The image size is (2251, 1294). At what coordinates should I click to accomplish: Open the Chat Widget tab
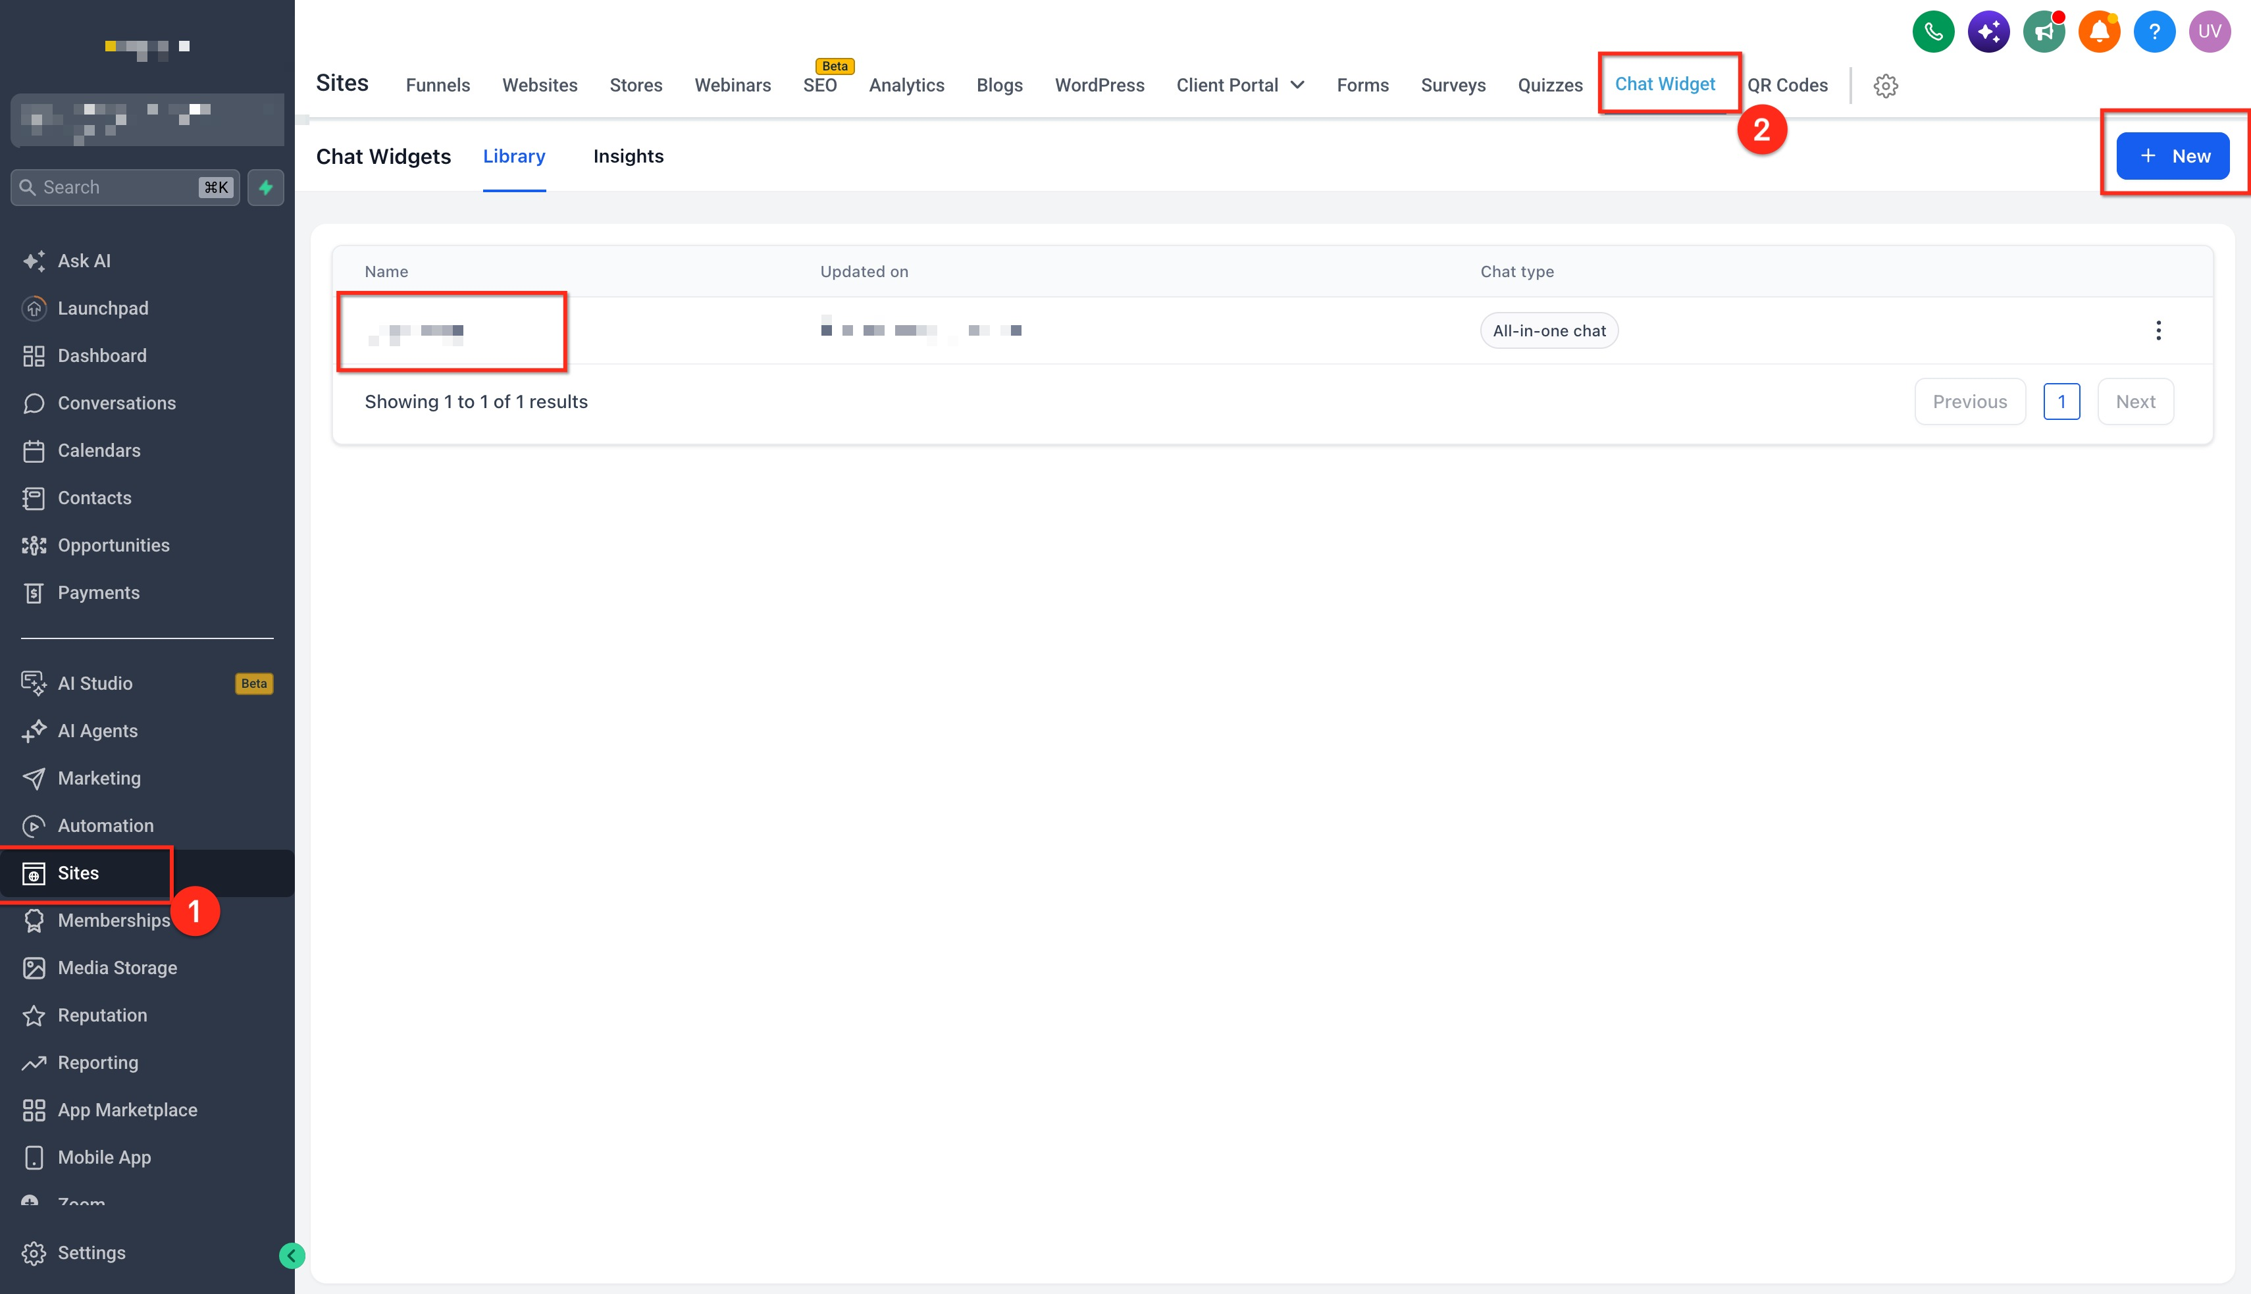[x=1665, y=84]
